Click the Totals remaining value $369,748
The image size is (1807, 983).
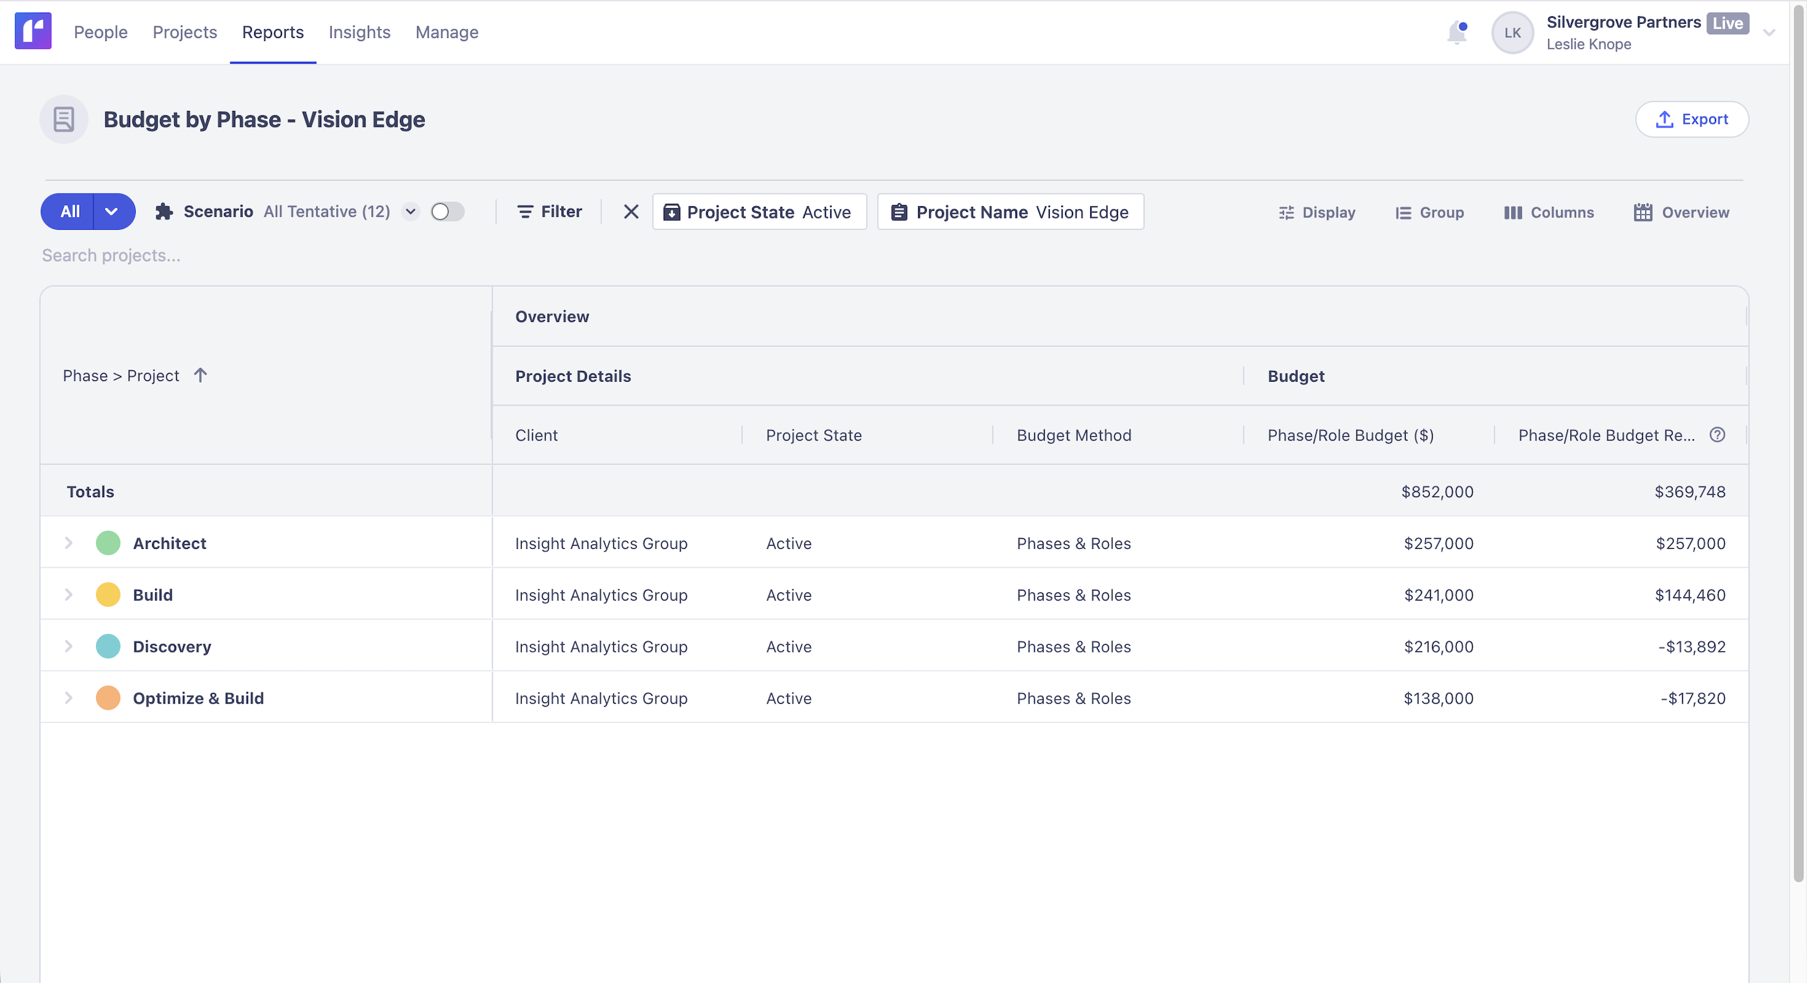tap(1690, 492)
